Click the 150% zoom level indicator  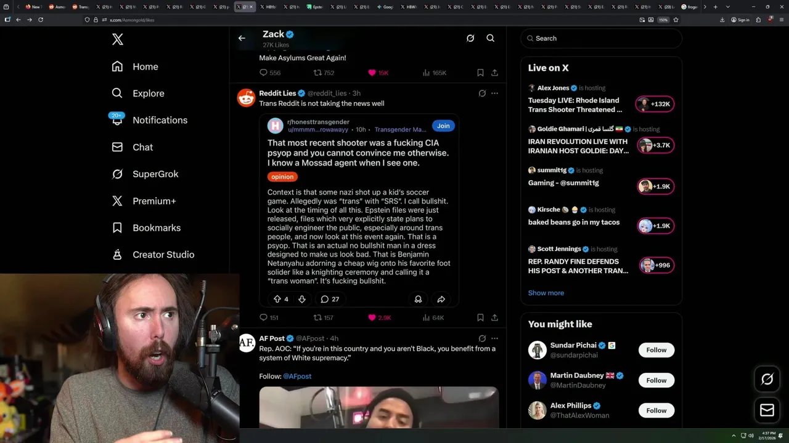663,20
